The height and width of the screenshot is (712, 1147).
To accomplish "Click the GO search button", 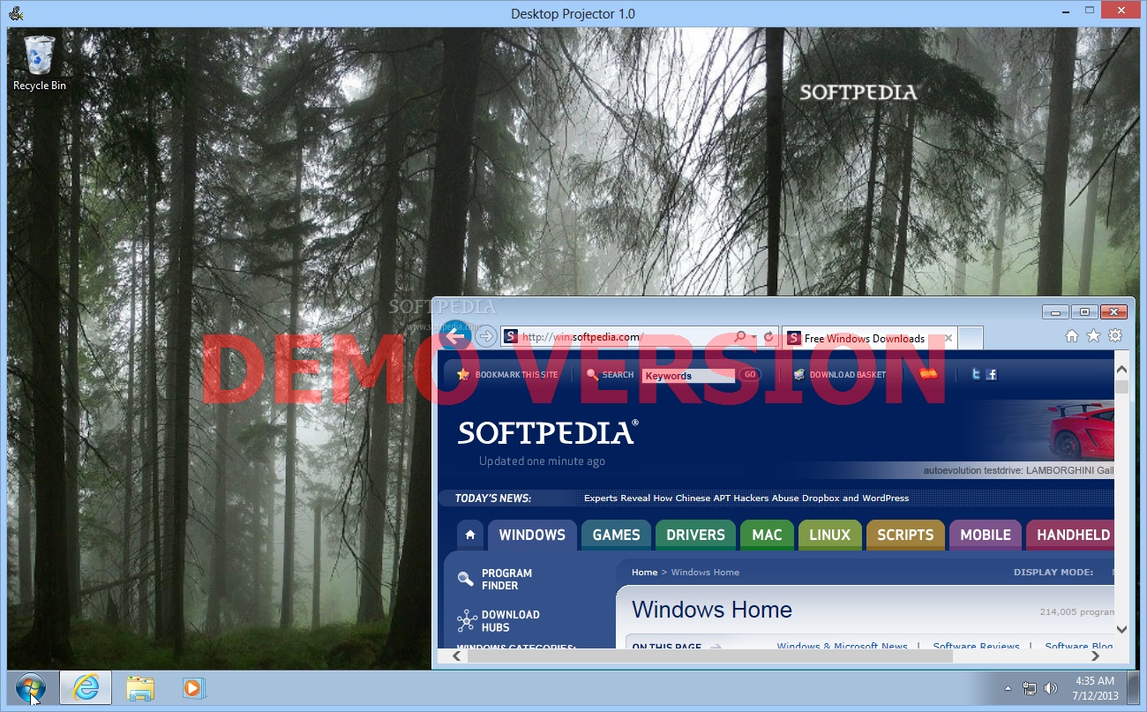I will click(x=749, y=375).
